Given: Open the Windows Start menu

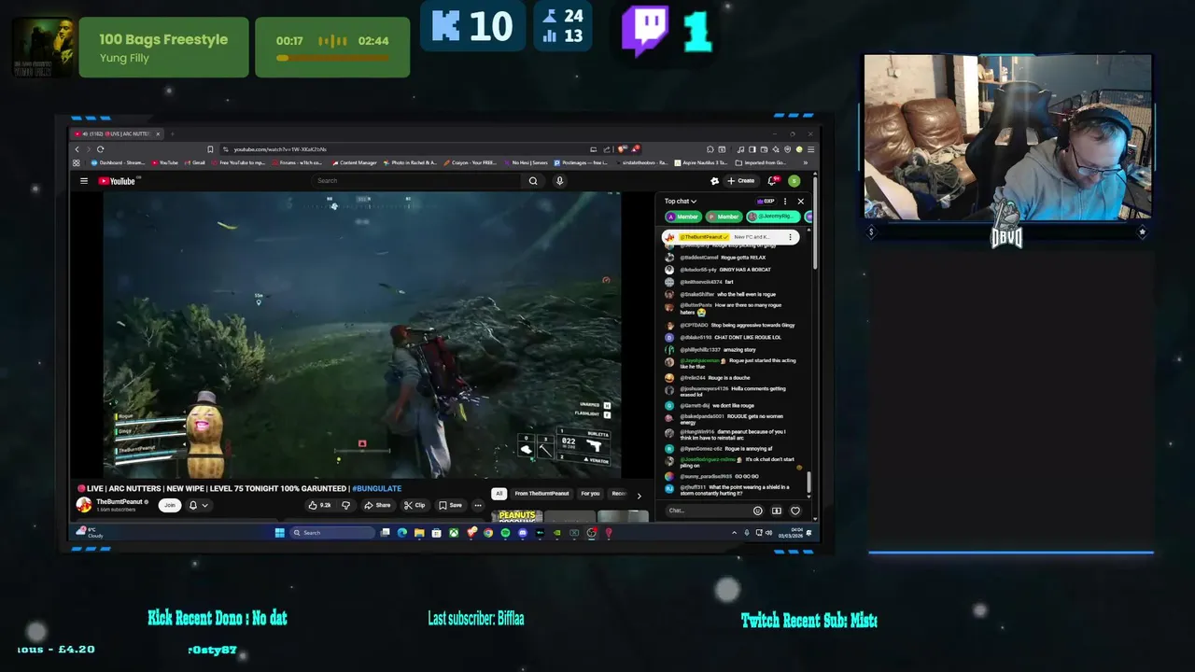Looking at the screenshot, I should pyautogui.click(x=279, y=533).
